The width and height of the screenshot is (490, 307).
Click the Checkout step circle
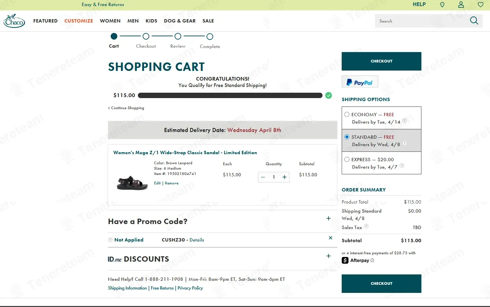click(x=146, y=36)
